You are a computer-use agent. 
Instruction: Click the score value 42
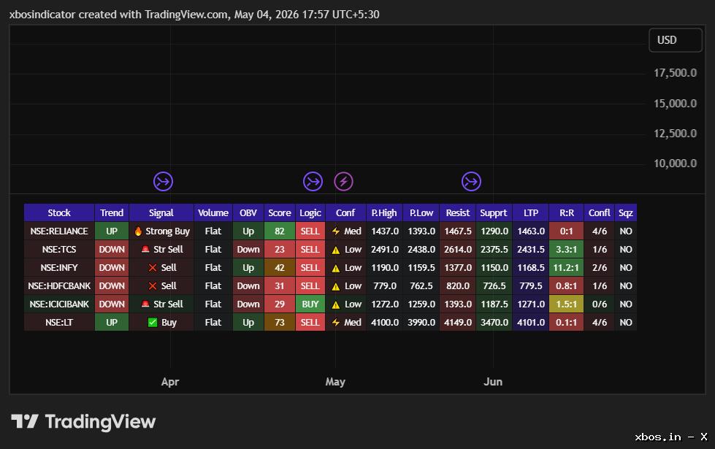[280, 268]
